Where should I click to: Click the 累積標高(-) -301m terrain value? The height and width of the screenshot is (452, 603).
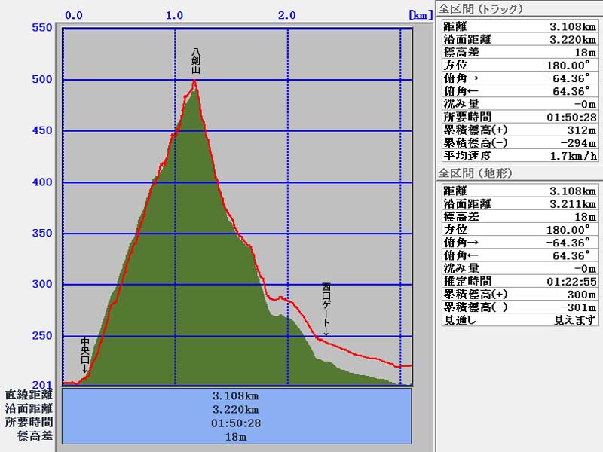click(x=579, y=307)
